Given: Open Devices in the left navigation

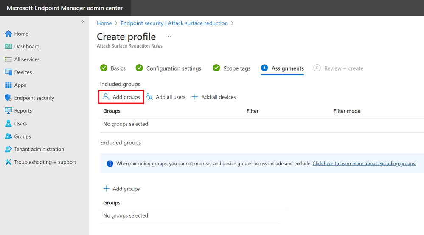Looking at the screenshot, I should (x=23, y=72).
